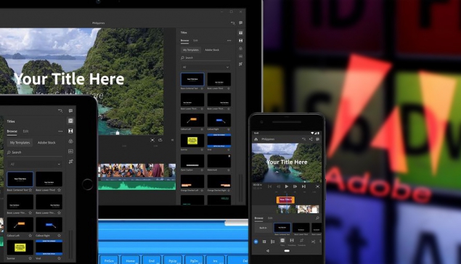Screen dimensions: 461x264
Task: Click the Search field on the tablet panel
Action: pyautogui.click(x=35, y=152)
